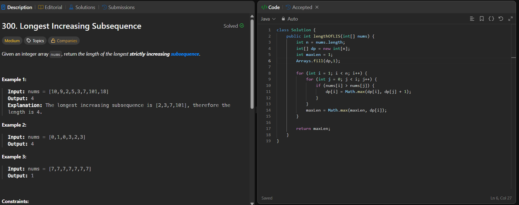Click the Saved status text
The image size is (519, 205).
(267, 198)
